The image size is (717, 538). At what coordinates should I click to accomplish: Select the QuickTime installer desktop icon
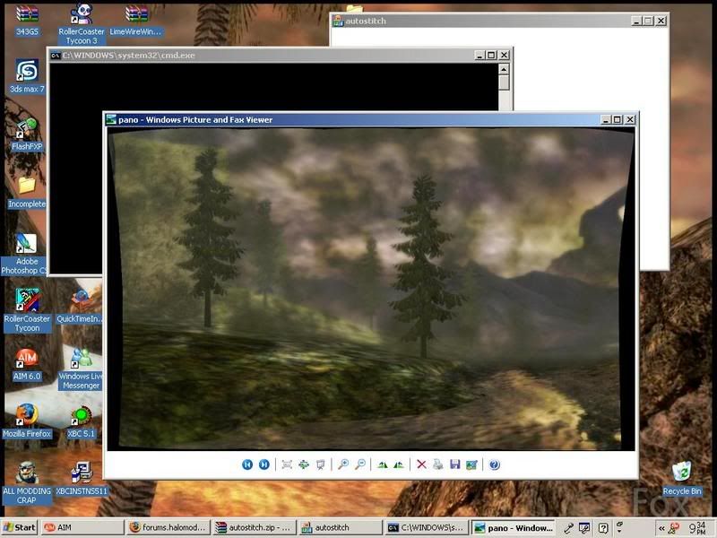pos(80,307)
